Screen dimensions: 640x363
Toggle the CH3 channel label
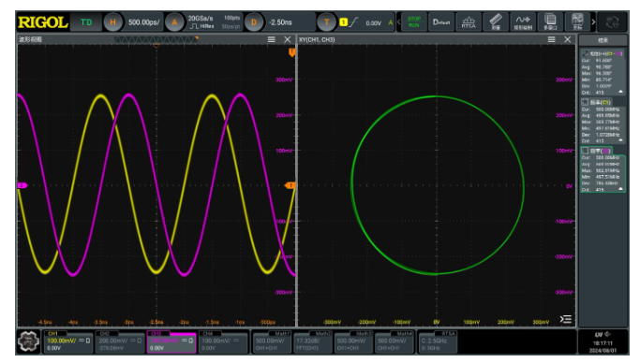coord(156,334)
